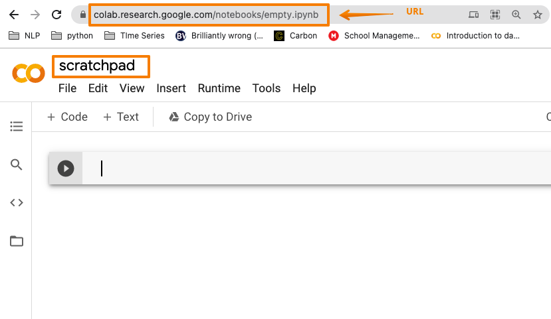This screenshot has height=319, width=551.
Task: Click inside the empty code cell editor
Action: [x=316, y=168]
